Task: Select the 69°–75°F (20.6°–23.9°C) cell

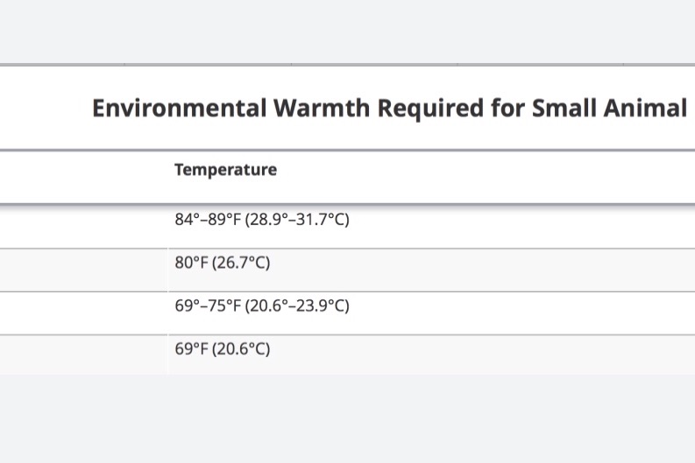Action: coord(431,313)
